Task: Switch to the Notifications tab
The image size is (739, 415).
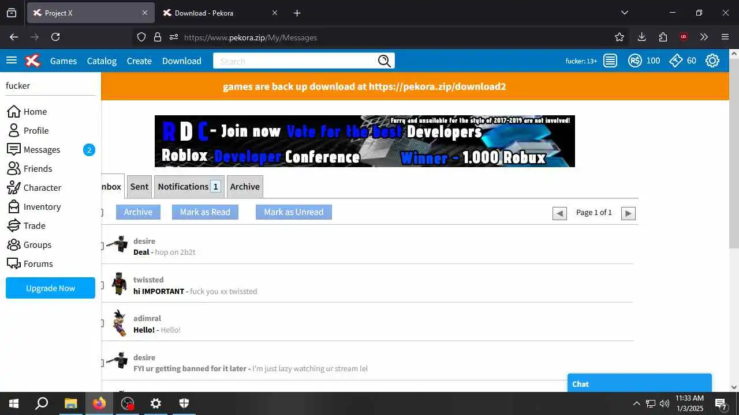Action: click(189, 187)
